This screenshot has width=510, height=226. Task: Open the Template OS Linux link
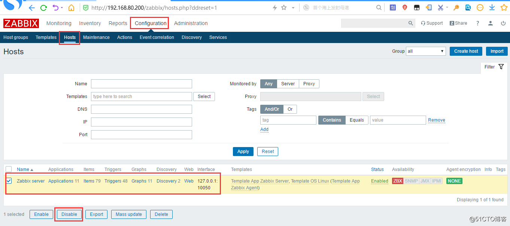pos(310,181)
